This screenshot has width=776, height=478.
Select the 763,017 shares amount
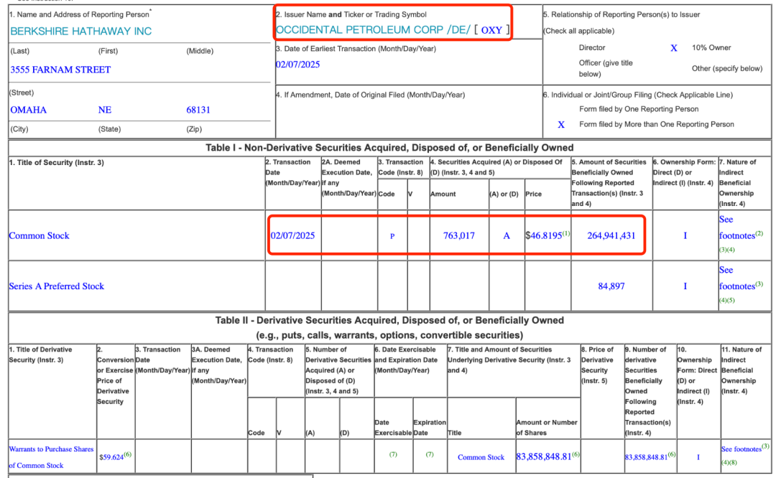click(458, 236)
